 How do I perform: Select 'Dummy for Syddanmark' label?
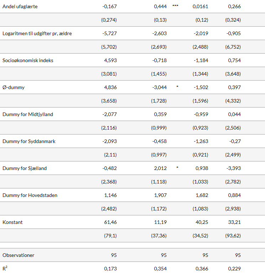click(29, 141)
